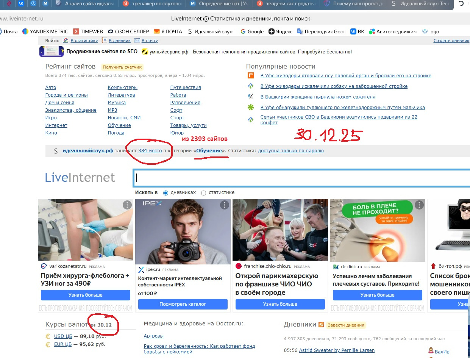Click 'Создать дневник' link
Screen dimensions: 470x358
click(x=451, y=41)
